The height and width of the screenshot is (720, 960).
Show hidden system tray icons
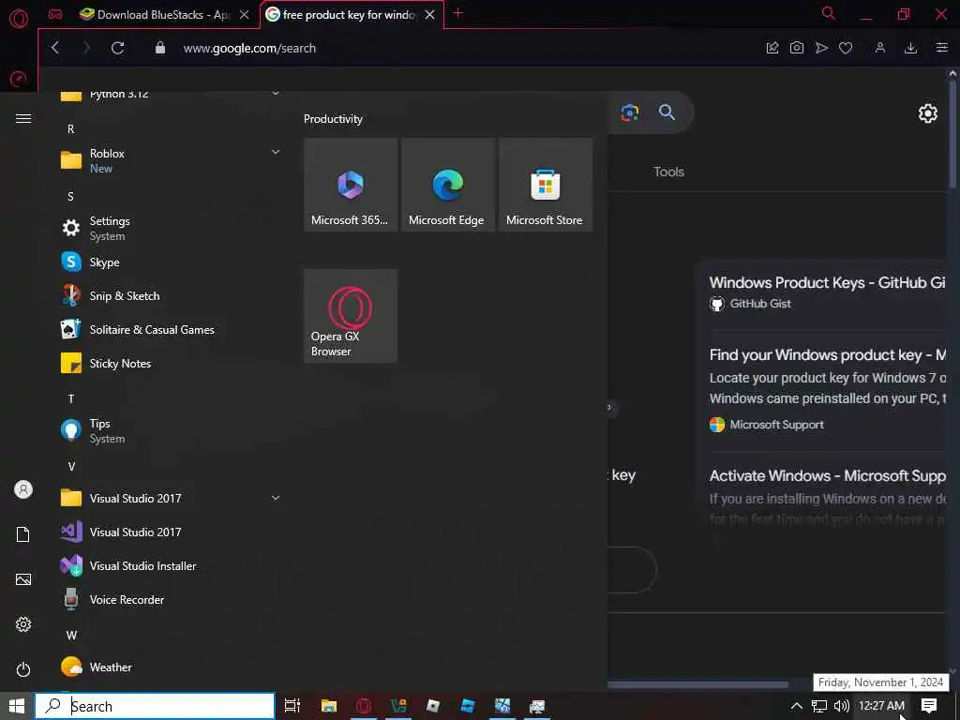tap(796, 706)
